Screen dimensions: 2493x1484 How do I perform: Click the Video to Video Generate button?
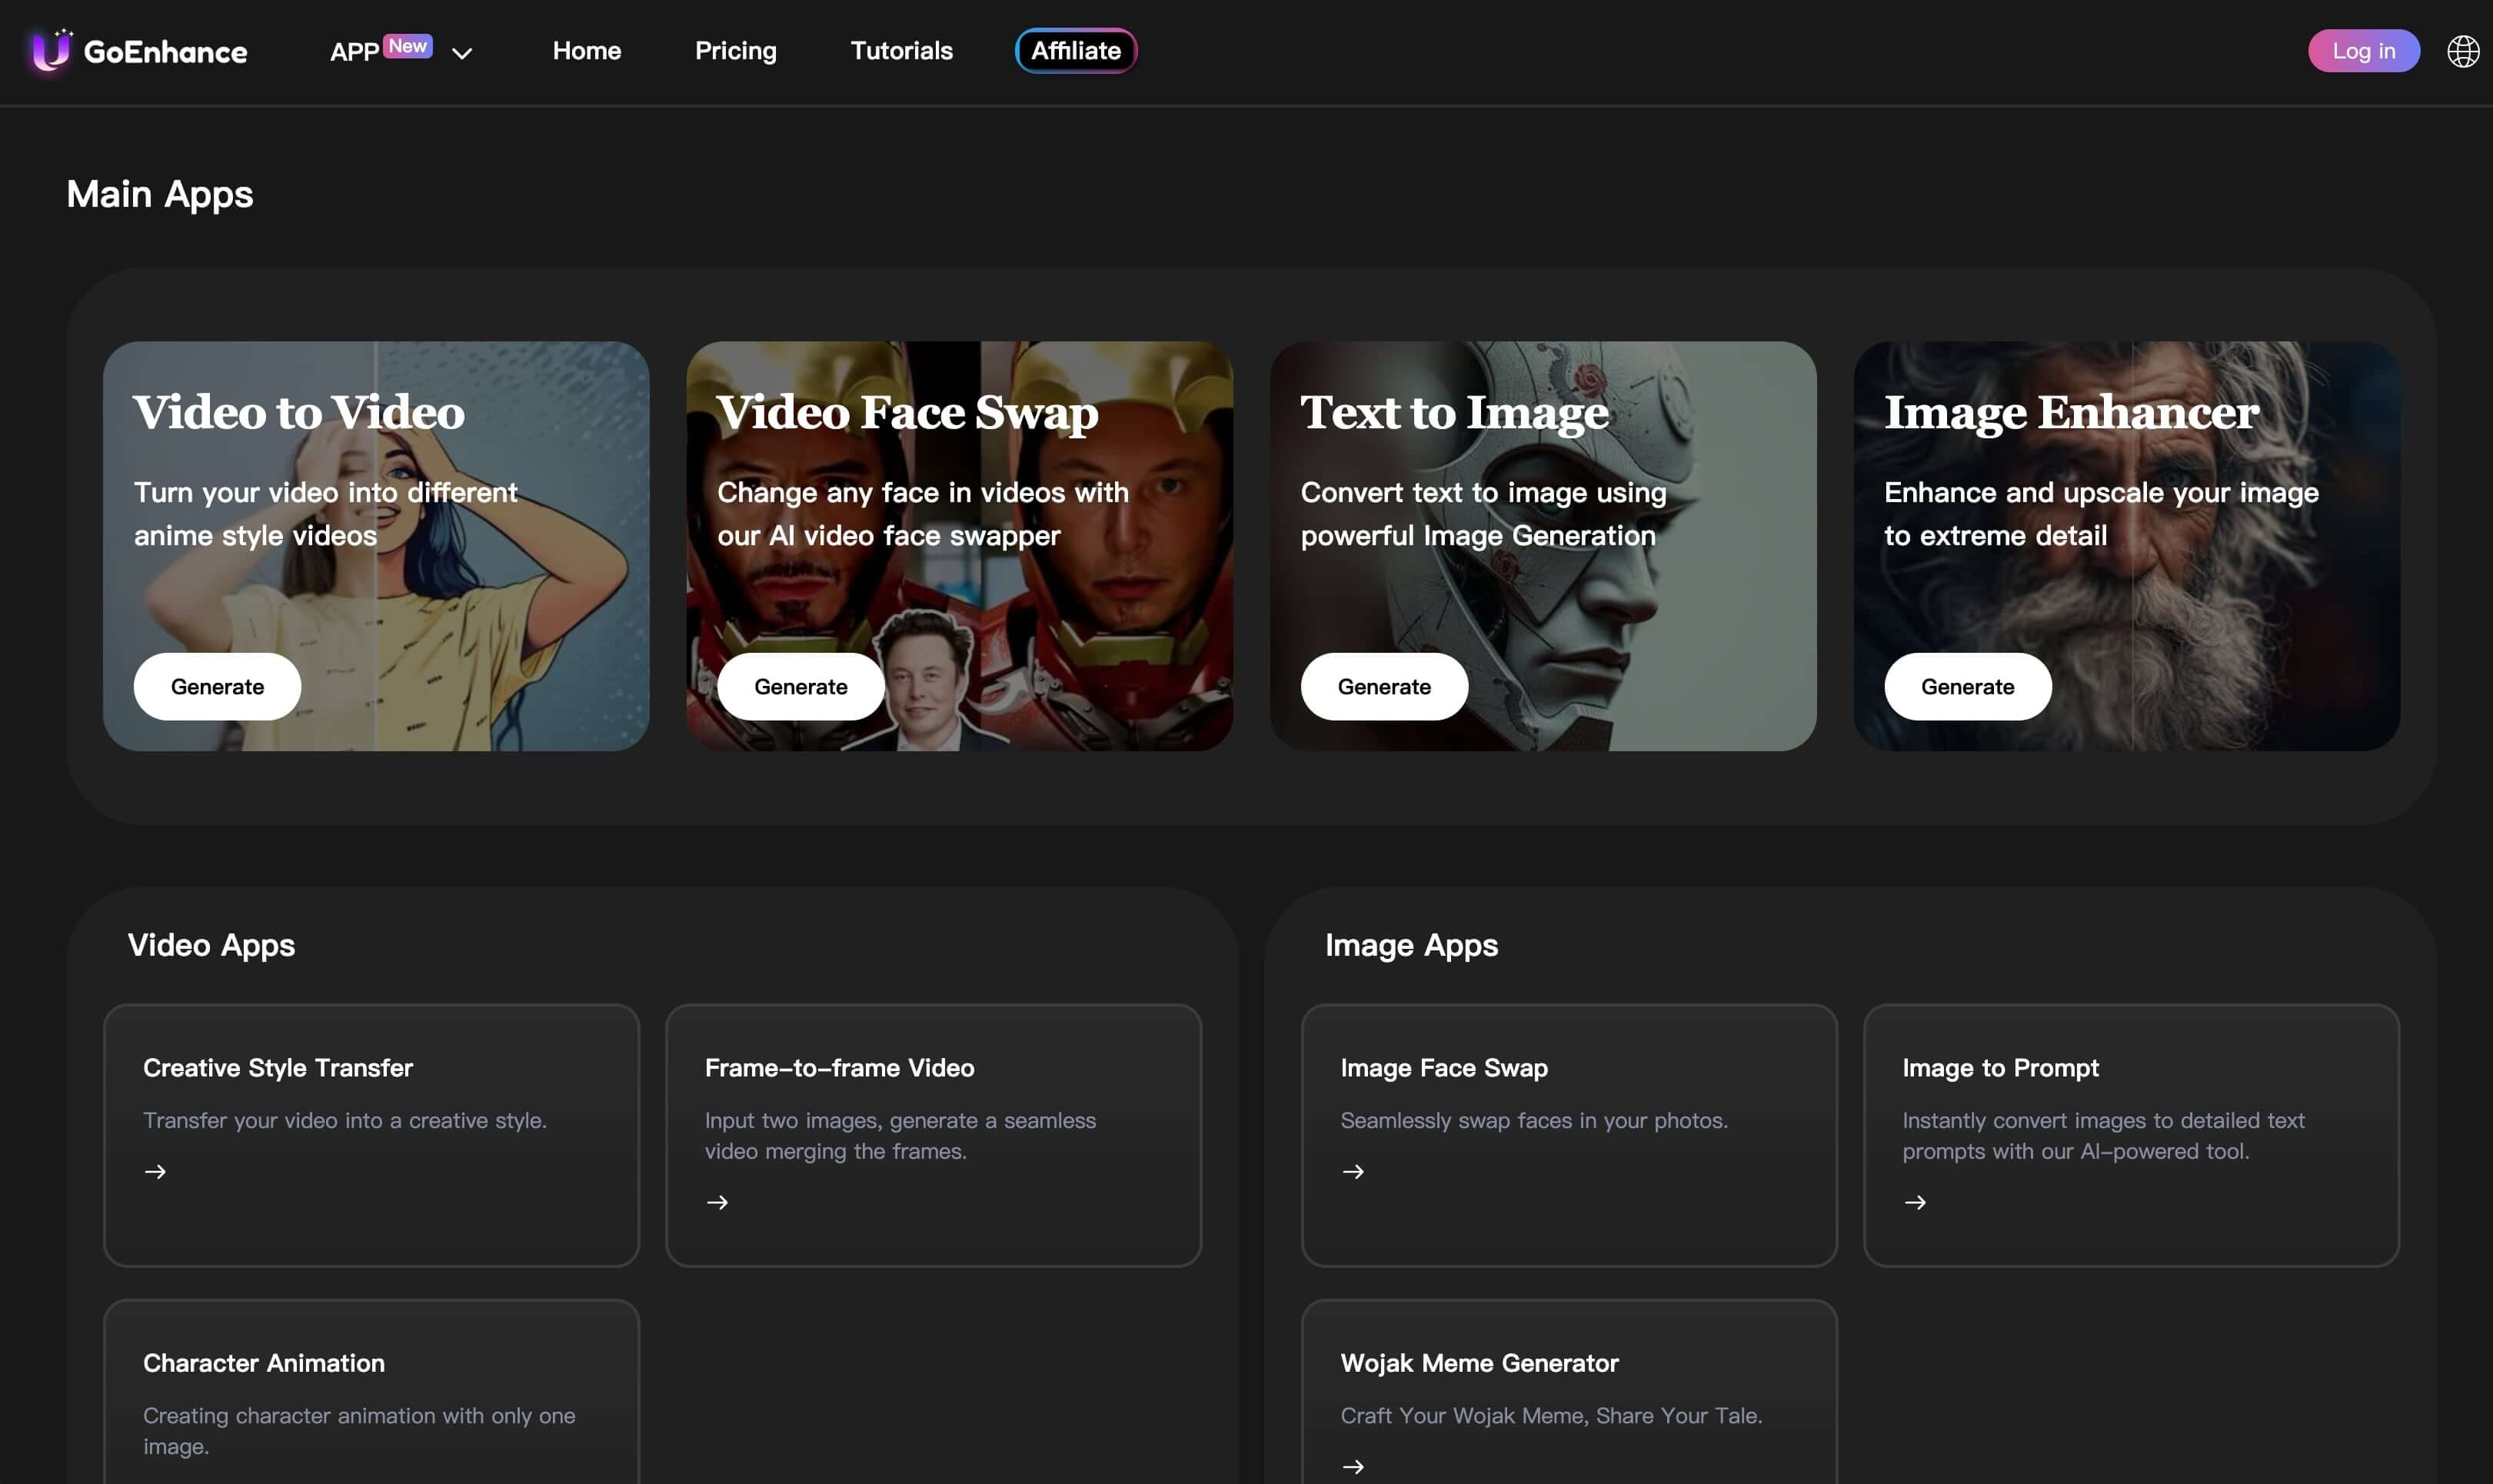[218, 685]
